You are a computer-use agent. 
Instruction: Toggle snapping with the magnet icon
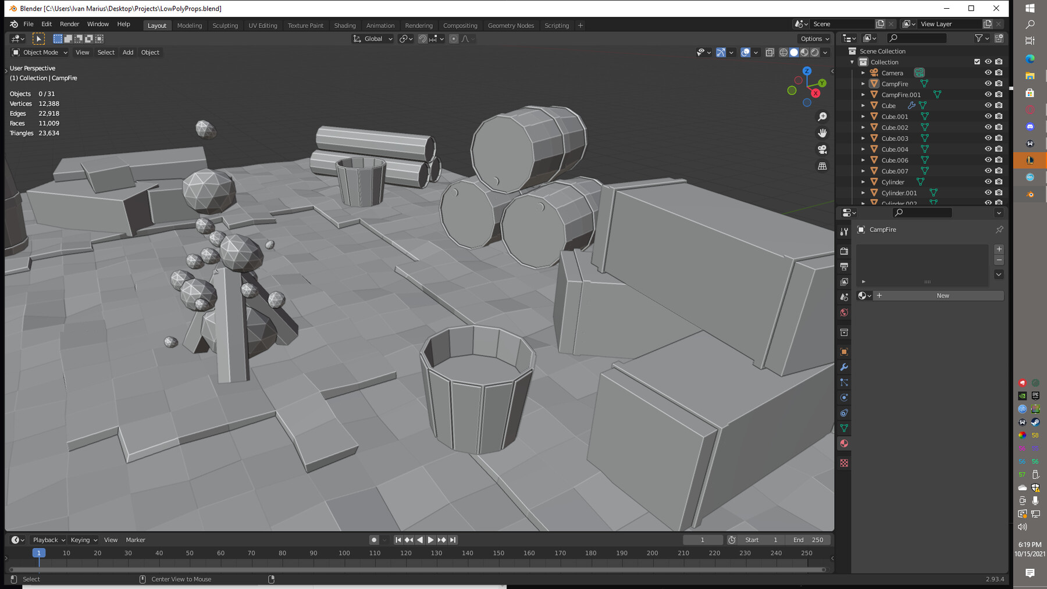(422, 39)
